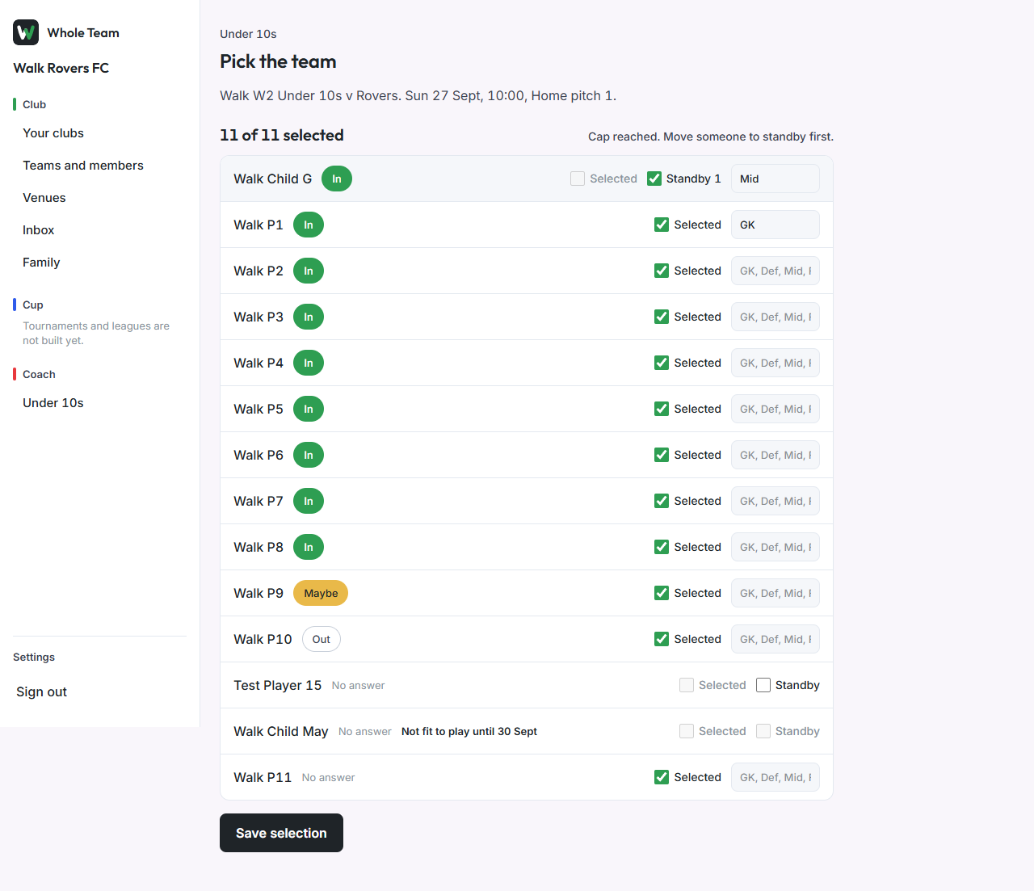Image resolution: width=1034 pixels, height=891 pixels.
Task: Click "No answer" text for Test Player 15
Action: pyautogui.click(x=358, y=685)
